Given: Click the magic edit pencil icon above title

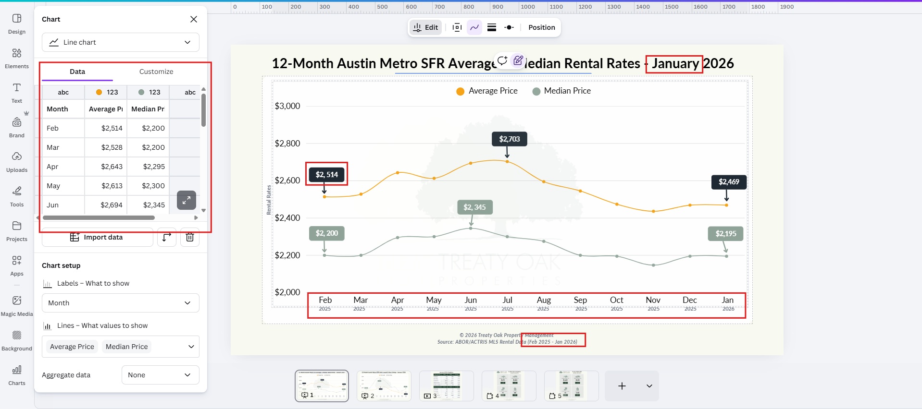Looking at the screenshot, I should point(518,60).
